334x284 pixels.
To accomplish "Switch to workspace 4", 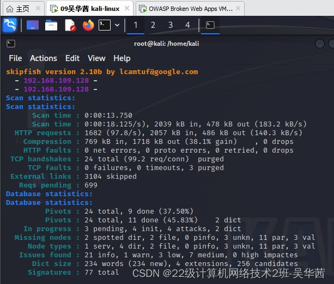I will tap(187, 25).
